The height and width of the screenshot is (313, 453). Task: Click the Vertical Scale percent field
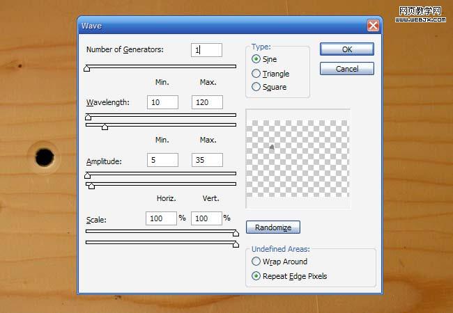pyautogui.click(x=206, y=218)
